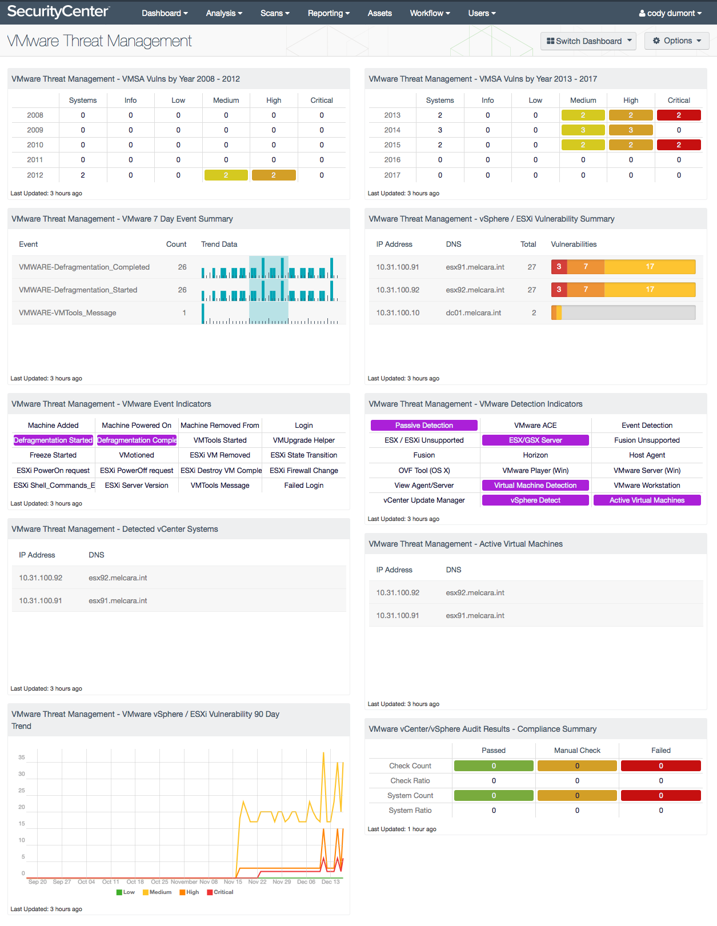
Task: Click the Check Count Manual Check cell
Action: coord(577,766)
